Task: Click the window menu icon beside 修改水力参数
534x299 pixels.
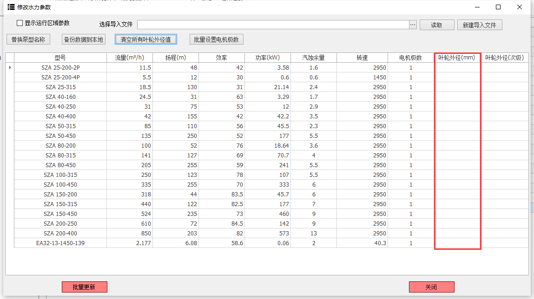Action: tap(11, 7)
